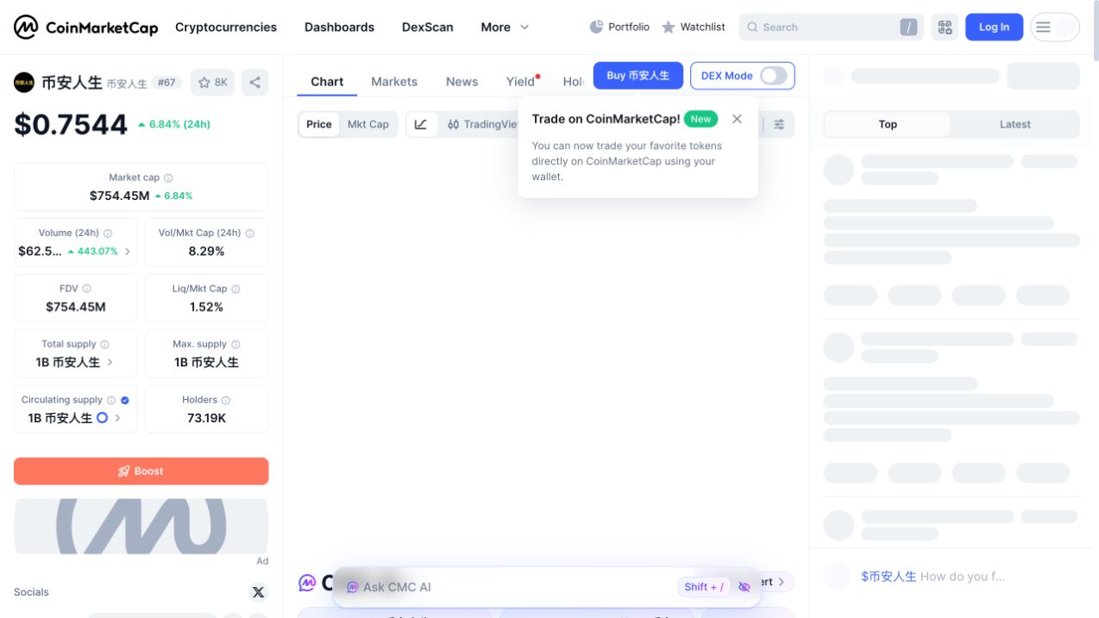Expand the Circulating supply chevron

(x=117, y=418)
